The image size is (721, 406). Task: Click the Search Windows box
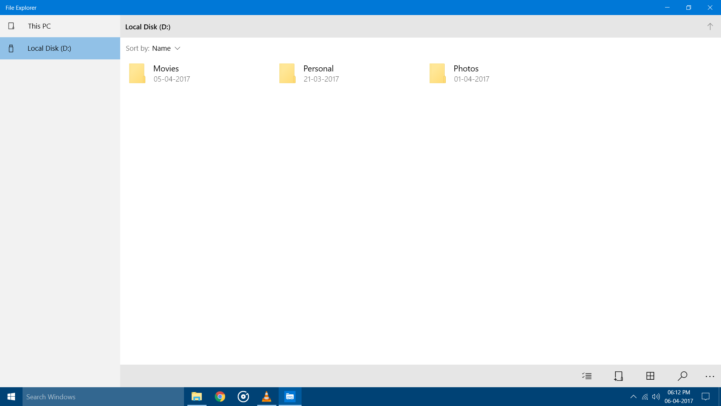[103, 397]
